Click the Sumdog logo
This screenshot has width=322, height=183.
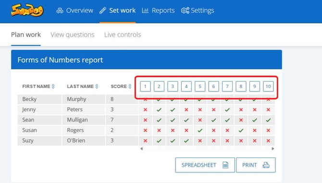coord(27,10)
